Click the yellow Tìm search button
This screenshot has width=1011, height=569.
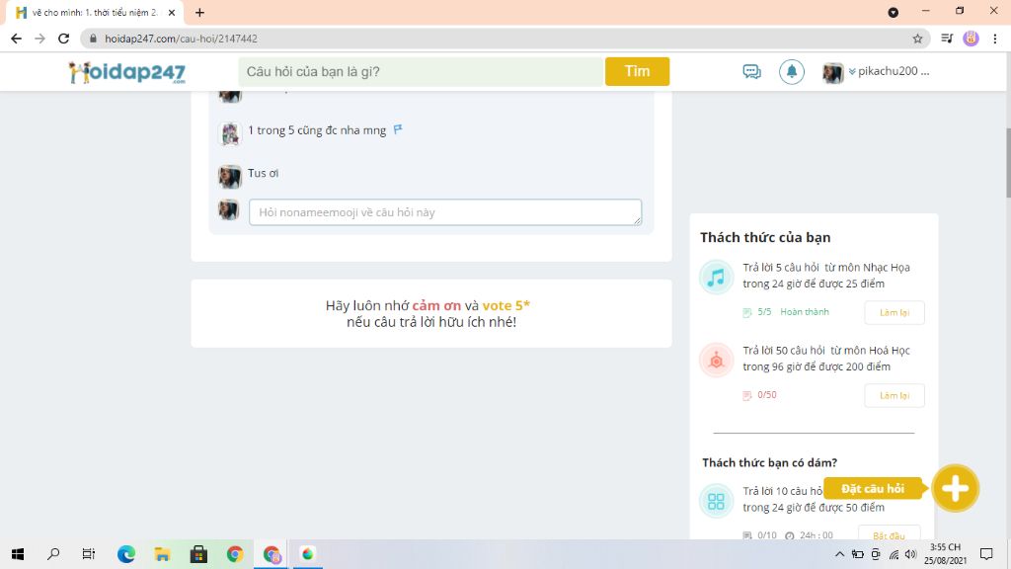(637, 71)
